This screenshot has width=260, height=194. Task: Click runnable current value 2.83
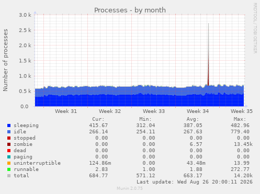(101, 169)
